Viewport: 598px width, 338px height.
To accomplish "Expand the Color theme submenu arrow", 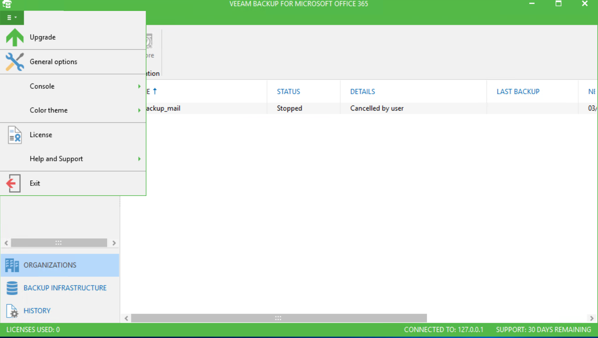I will click(x=140, y=110).
